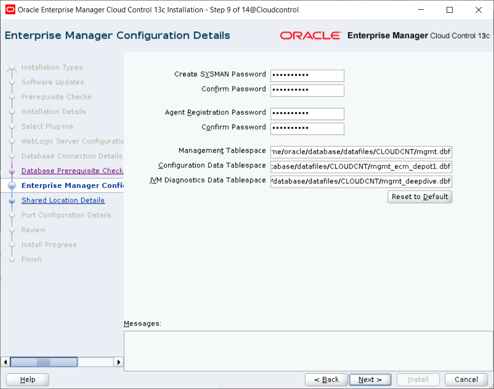The image size is (494, 389).
Task: Click the Finish step
Action: click(32, 259)
